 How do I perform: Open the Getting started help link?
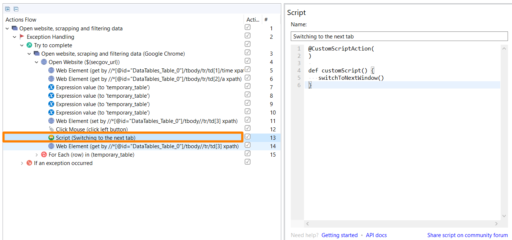tap(340, 235)
